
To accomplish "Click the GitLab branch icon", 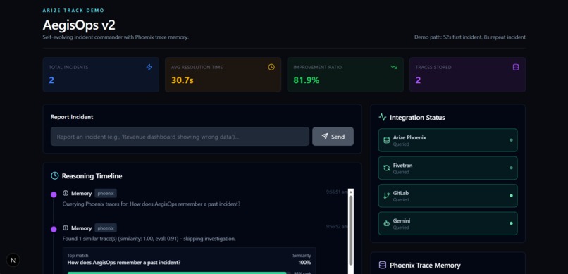I will [x=386, y=195].
